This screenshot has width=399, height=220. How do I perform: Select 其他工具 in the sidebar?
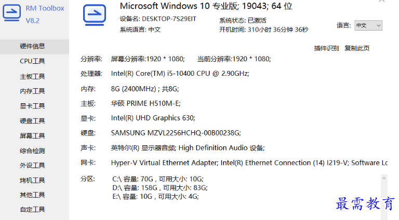(x=32, y=195)
